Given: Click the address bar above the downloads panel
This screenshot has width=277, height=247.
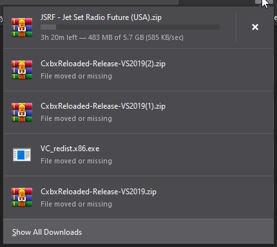Looking at the screenshot, I should 89,2.
